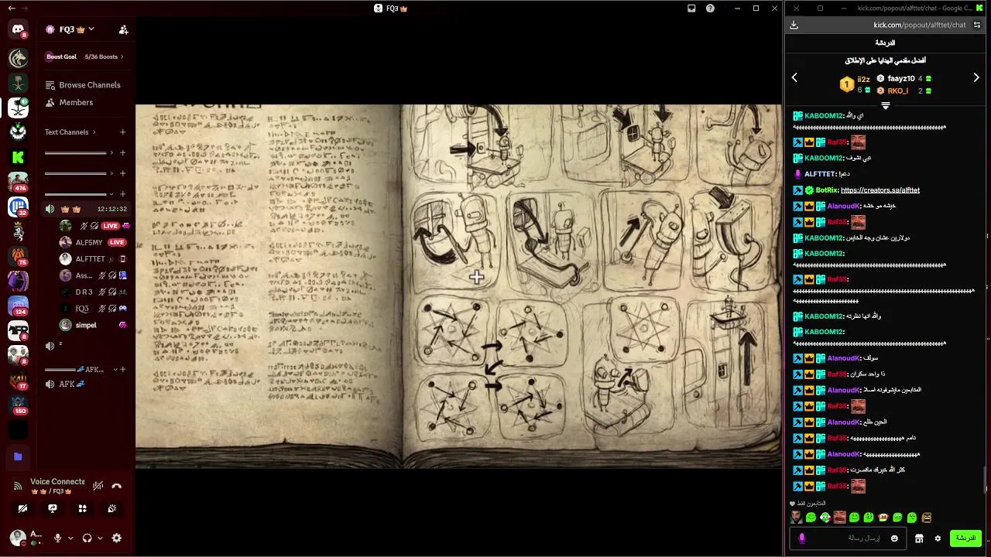Screen dimensions: 991x557
Task: Select user simpel in voice channel
Action: pos(92,325)
